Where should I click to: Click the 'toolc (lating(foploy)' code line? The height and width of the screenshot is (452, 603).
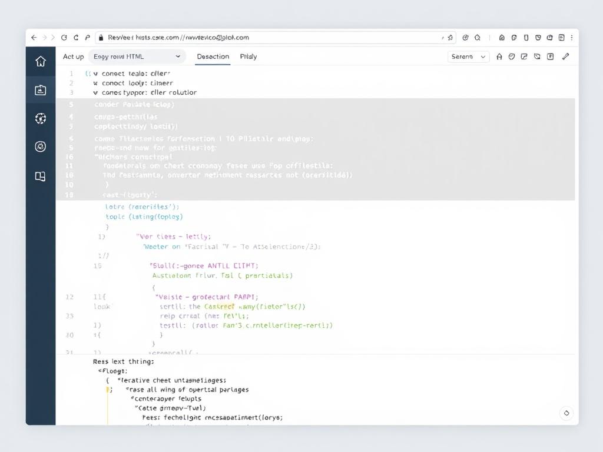point(144,217)
